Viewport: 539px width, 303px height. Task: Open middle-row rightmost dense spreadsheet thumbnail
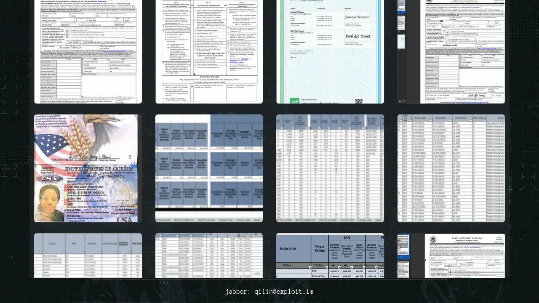pos(451,168)
